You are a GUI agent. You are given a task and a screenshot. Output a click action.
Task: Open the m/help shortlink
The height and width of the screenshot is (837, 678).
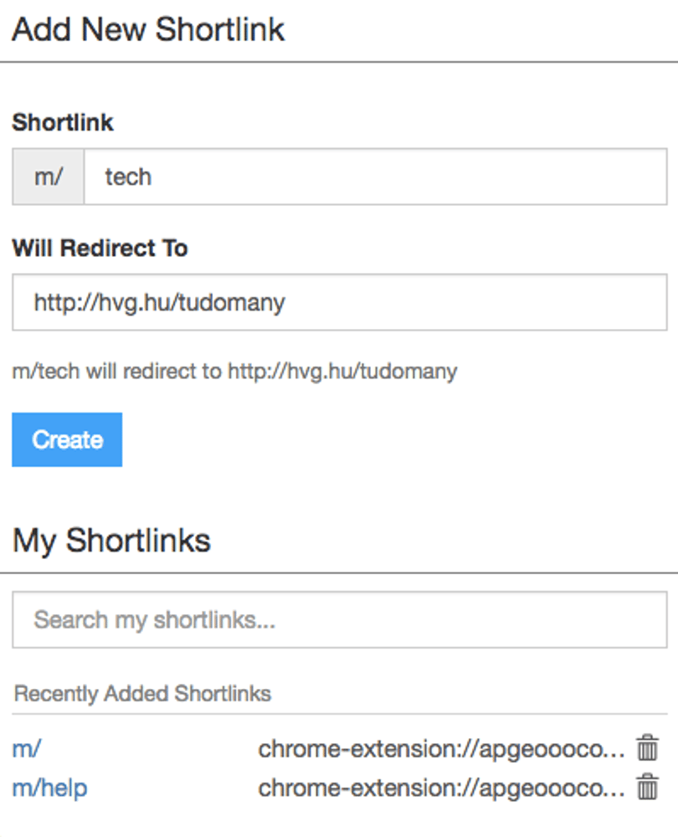point(49,788)
